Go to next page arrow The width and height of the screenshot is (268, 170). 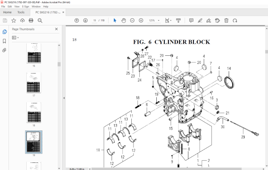[85, 21]
